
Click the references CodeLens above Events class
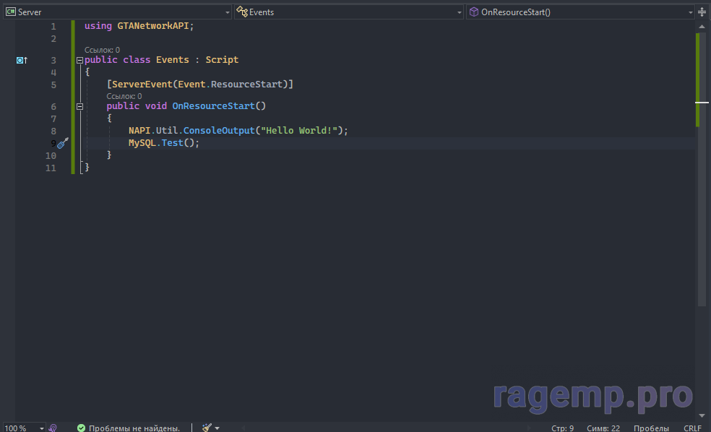102,50
